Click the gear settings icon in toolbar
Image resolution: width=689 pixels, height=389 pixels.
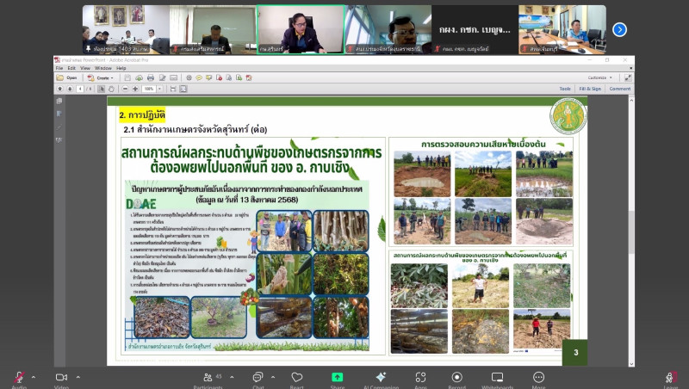pos(189,77)
